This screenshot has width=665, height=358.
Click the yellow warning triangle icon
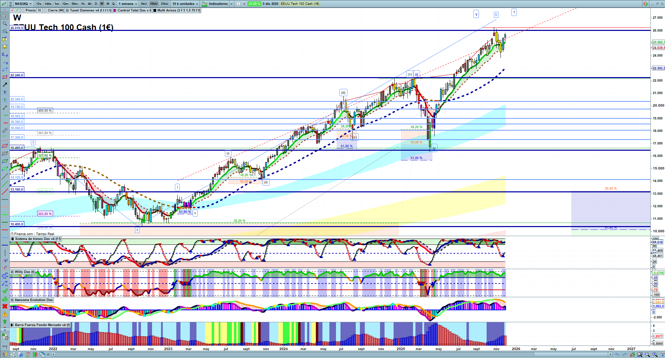[5, 314]
